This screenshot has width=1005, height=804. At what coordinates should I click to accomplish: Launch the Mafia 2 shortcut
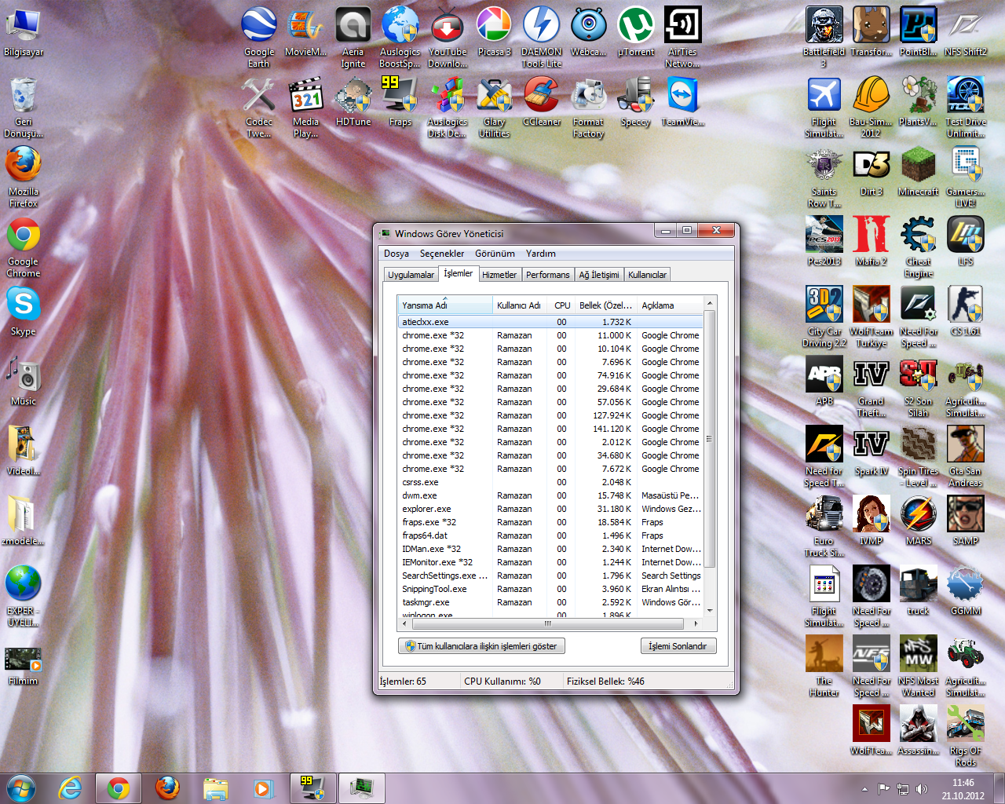click(x=871, y=241)
